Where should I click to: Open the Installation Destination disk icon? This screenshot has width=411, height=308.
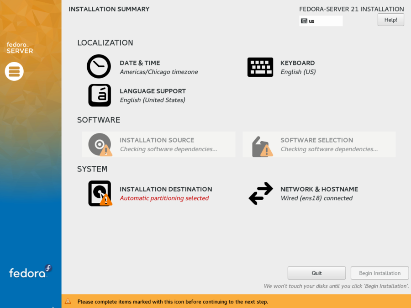click(100, 193)
